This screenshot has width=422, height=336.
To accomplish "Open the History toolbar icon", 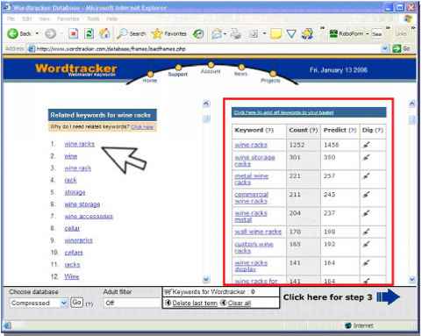I will point(198,34).
